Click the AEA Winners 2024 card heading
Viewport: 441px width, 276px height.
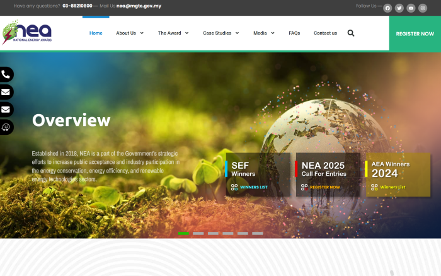[x=391, y=170]
